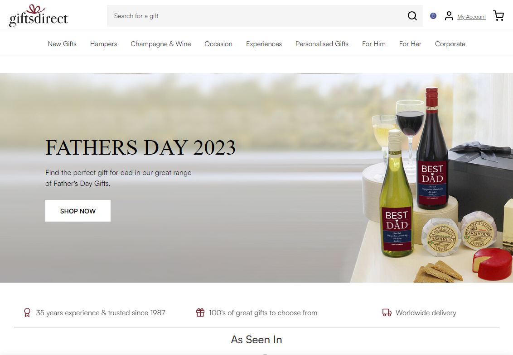
Task: Expand the For Him menu
Action: tap(373, 44)
